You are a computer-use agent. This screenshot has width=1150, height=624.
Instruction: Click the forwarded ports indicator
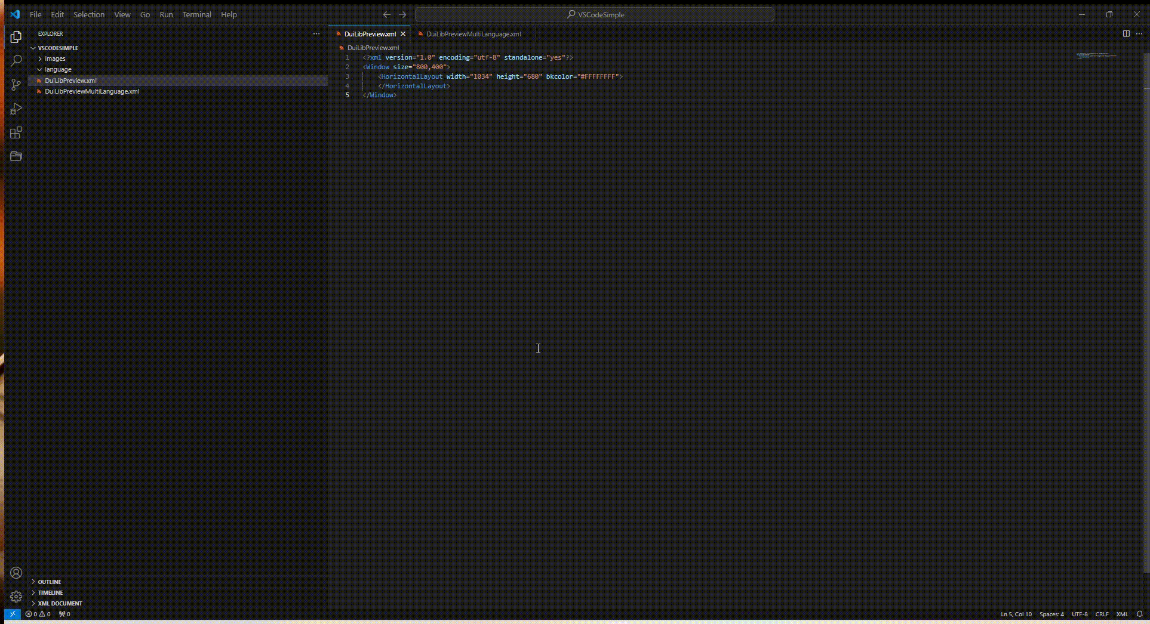64,614
